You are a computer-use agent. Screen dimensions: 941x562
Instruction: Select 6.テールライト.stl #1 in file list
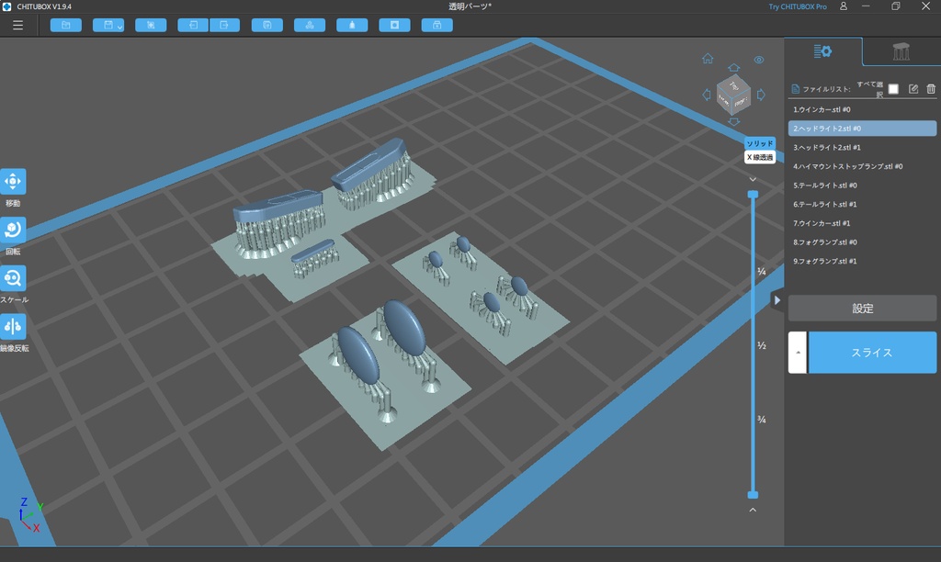tap(862, 204)
